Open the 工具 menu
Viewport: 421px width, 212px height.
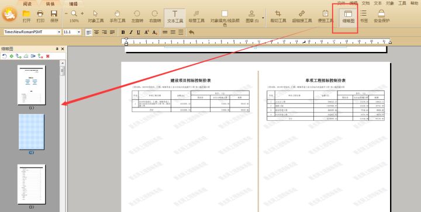point(402,4)
